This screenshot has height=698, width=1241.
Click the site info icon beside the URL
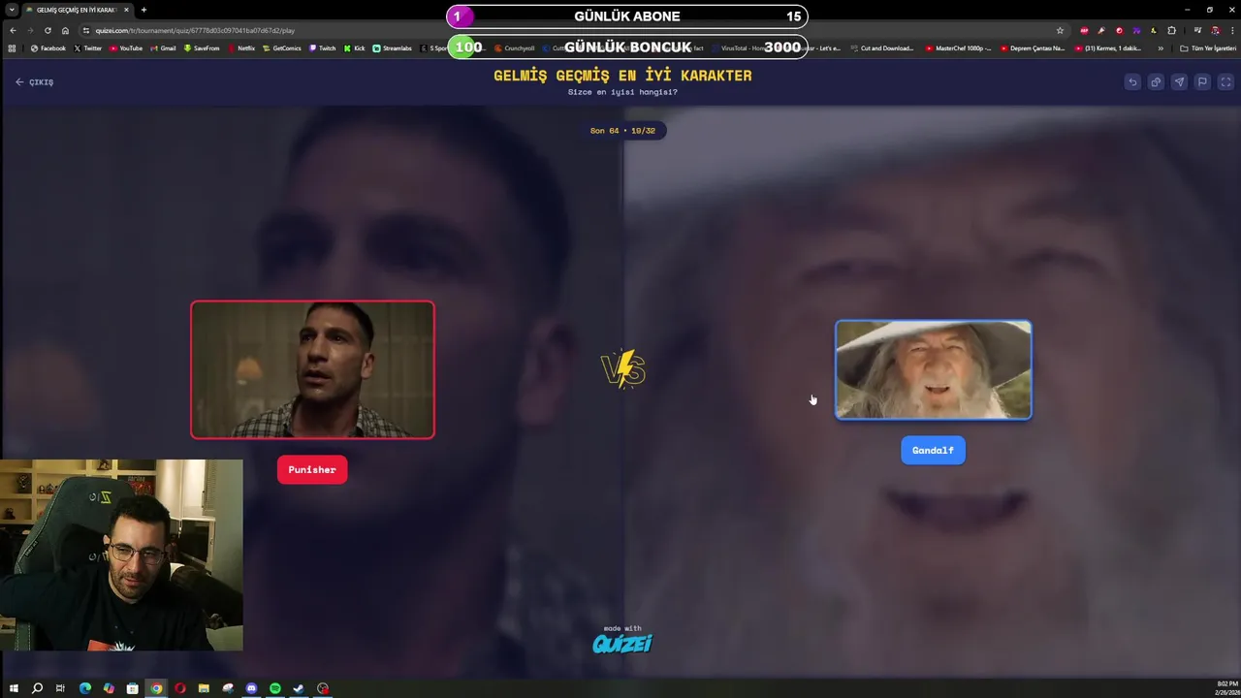point(86,30)
